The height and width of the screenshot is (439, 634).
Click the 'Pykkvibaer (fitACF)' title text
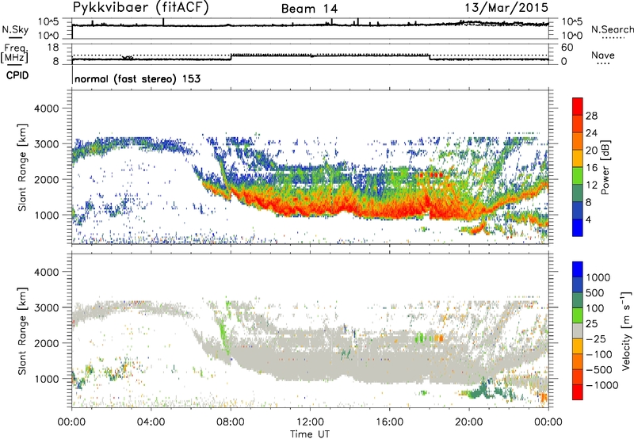click(140, 8)
